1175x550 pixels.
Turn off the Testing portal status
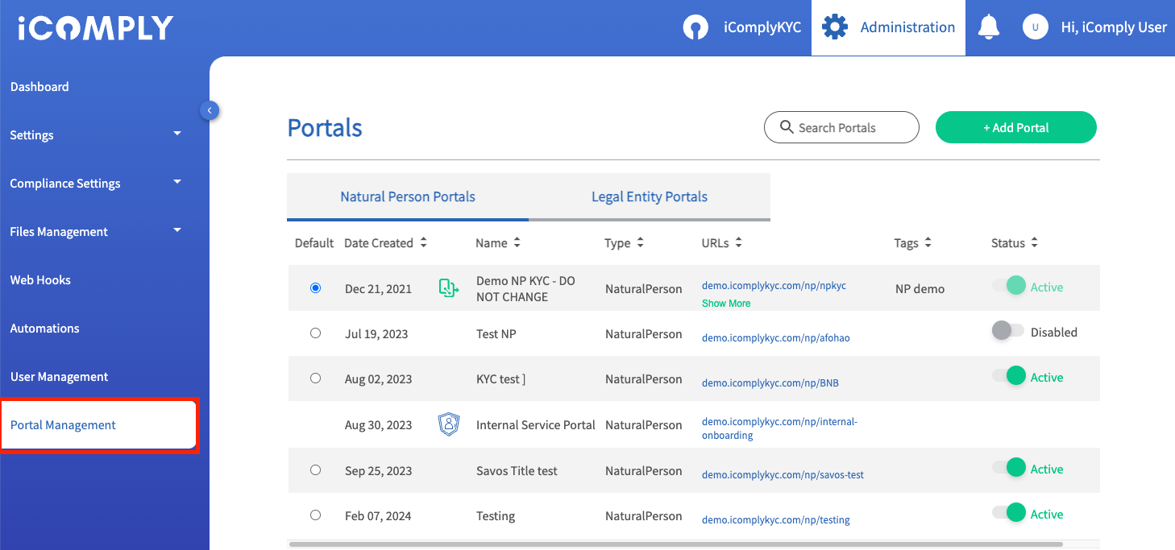tap(1009, 513)
